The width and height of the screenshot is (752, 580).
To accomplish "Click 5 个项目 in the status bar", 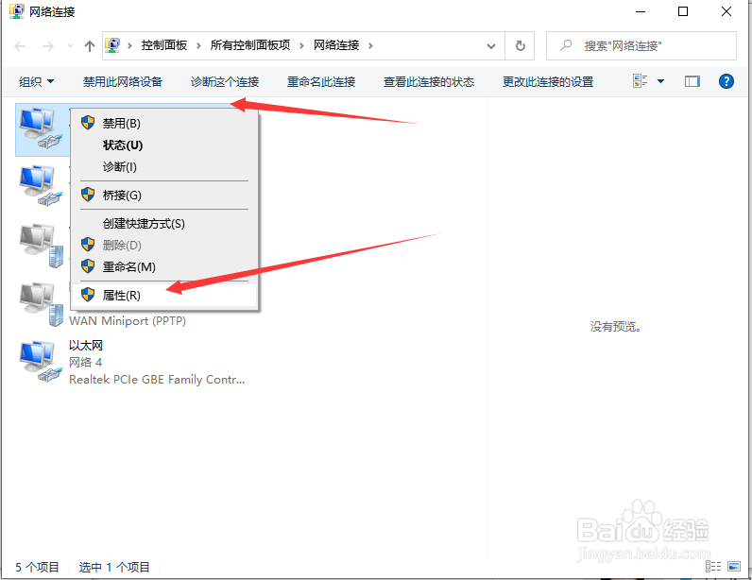I will (x=38, y=567).
